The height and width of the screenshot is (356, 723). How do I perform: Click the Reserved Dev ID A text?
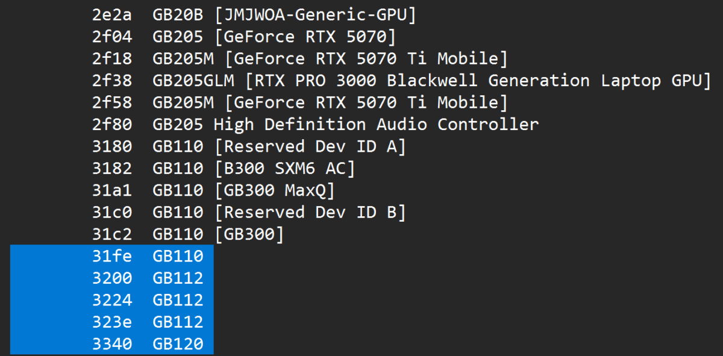(x=310, y=146)
